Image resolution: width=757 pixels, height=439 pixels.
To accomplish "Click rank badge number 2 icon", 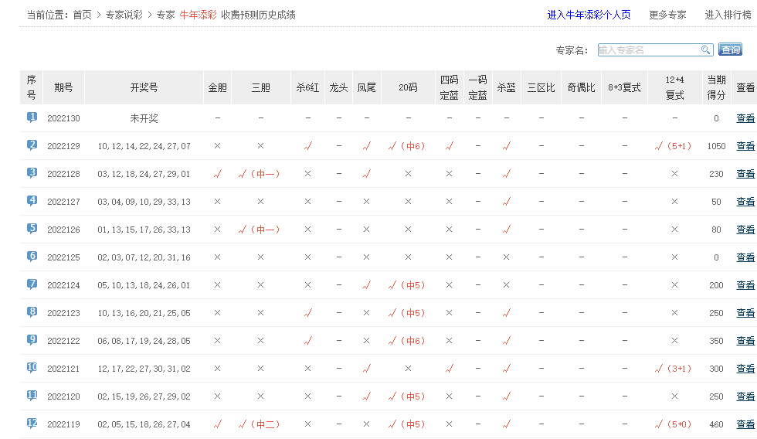I will [x=32, y=145].
